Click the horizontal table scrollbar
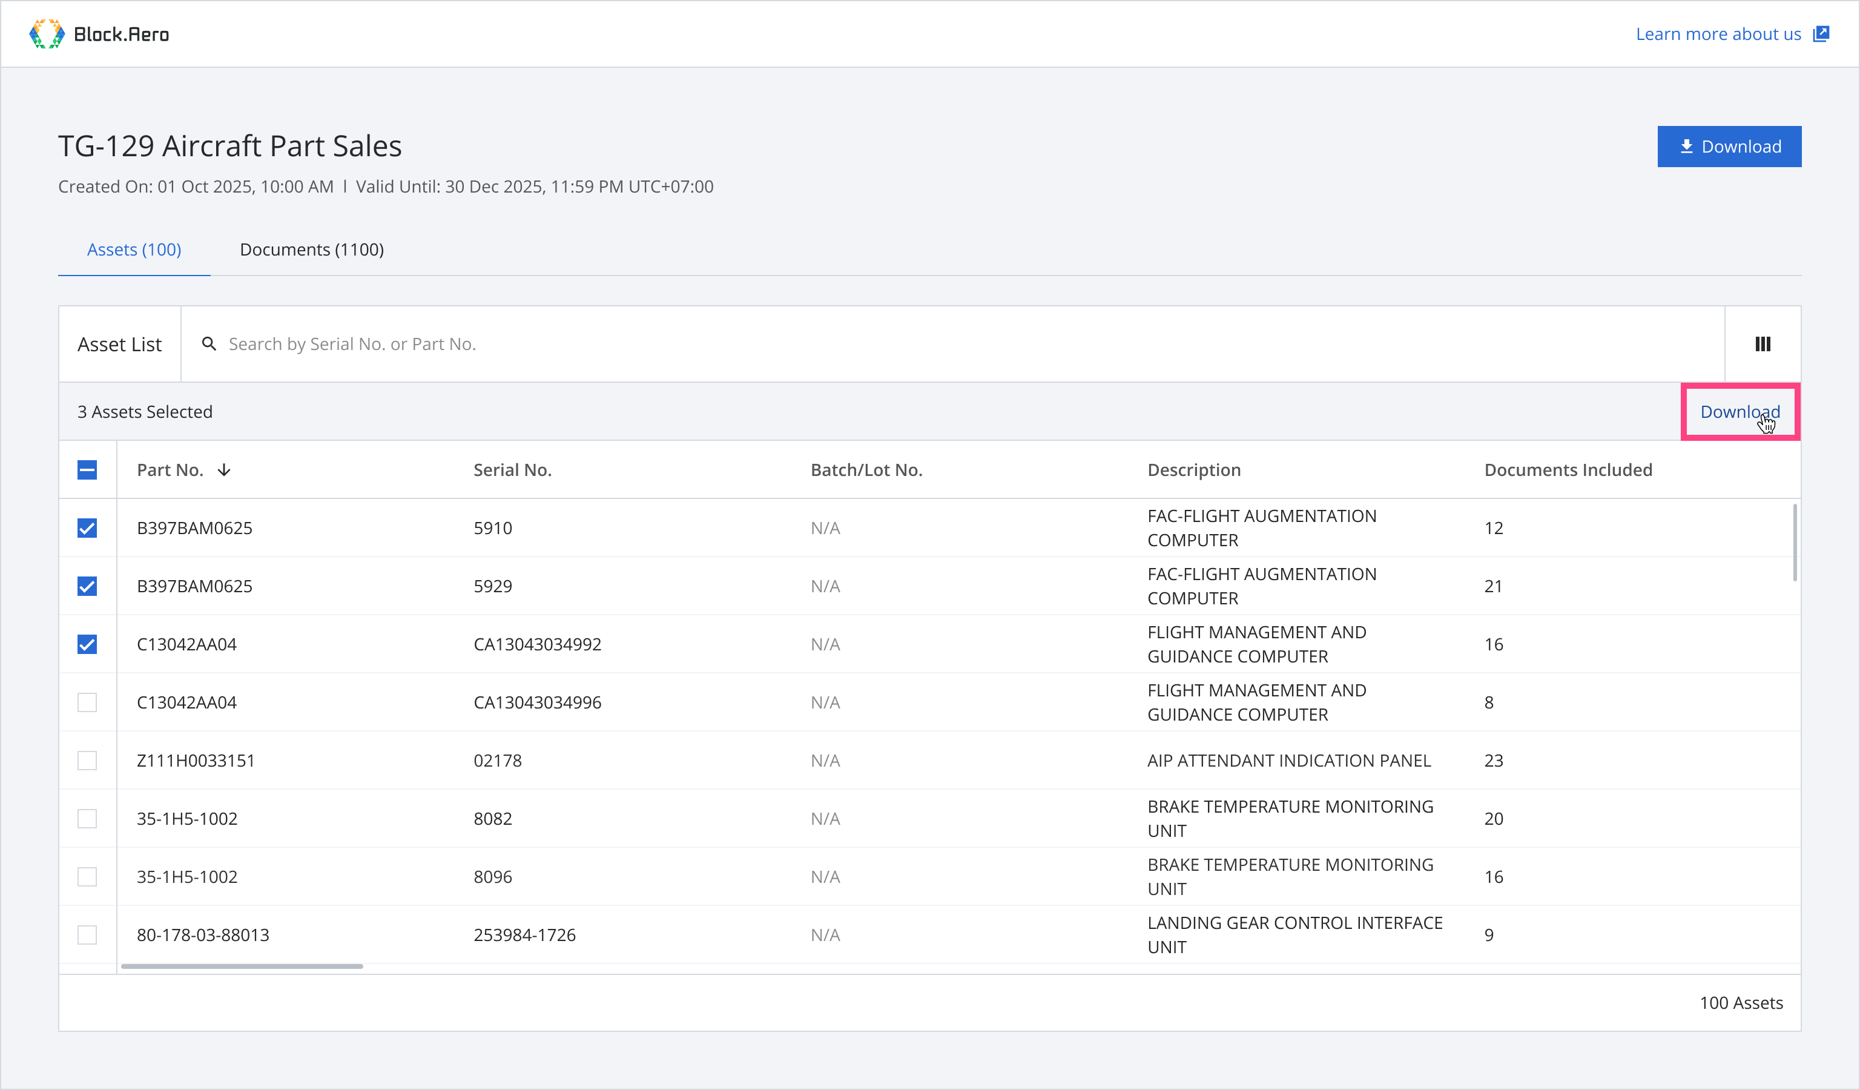 coord(242,966)
